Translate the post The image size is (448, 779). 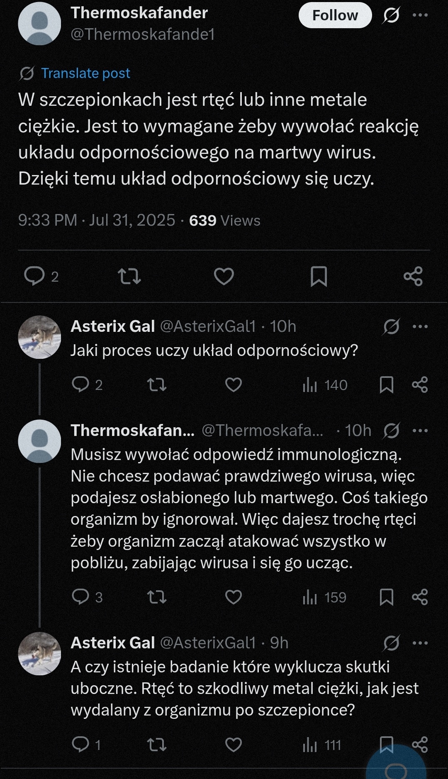(85, 73)
